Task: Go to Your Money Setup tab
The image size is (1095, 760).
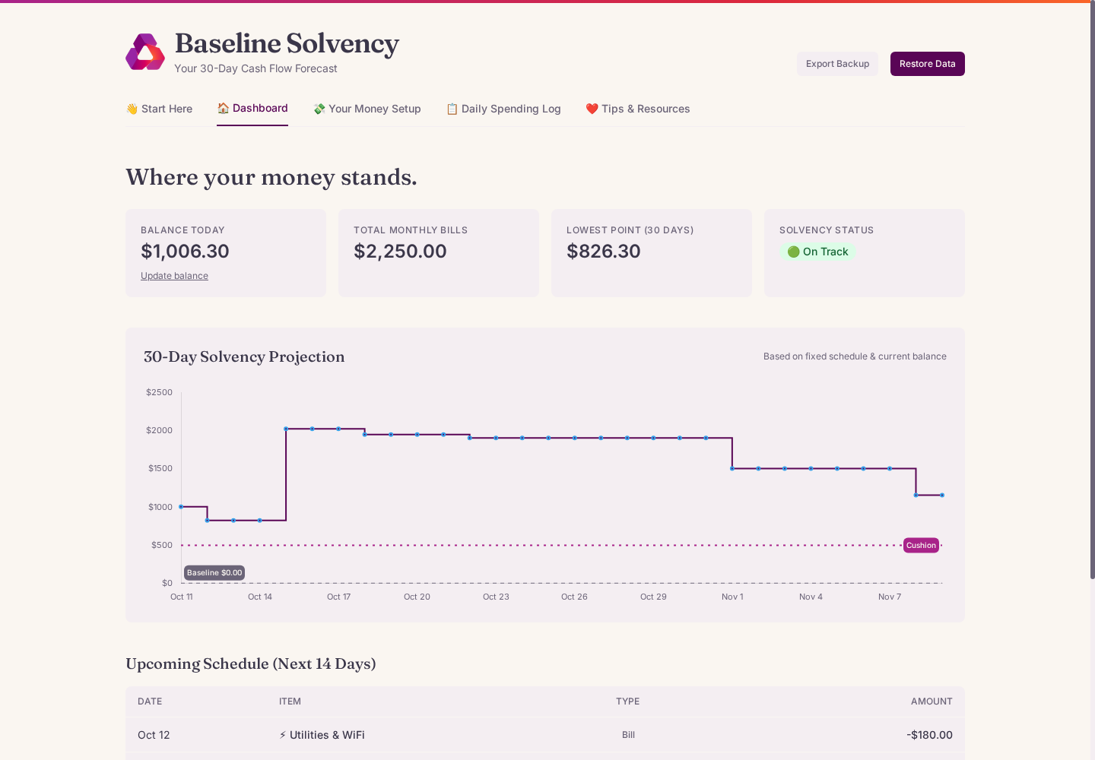Action: (x=367, y=109)
